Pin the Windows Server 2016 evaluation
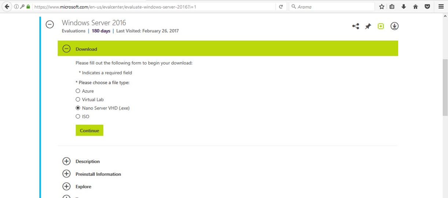This screenshot has height=198, width=448. pyautogui.click(x=368, y=26)
